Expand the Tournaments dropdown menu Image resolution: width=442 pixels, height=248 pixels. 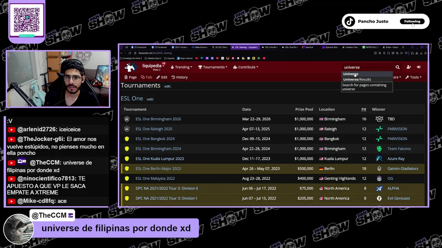[213, 67]
